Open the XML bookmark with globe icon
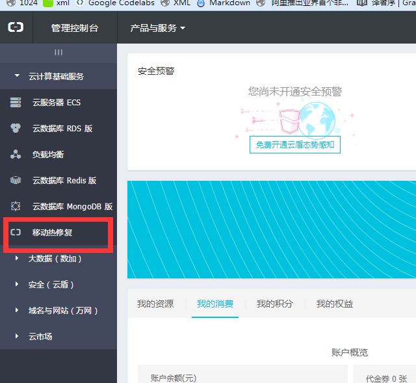The image size is (416, 383). coord(175,3)
